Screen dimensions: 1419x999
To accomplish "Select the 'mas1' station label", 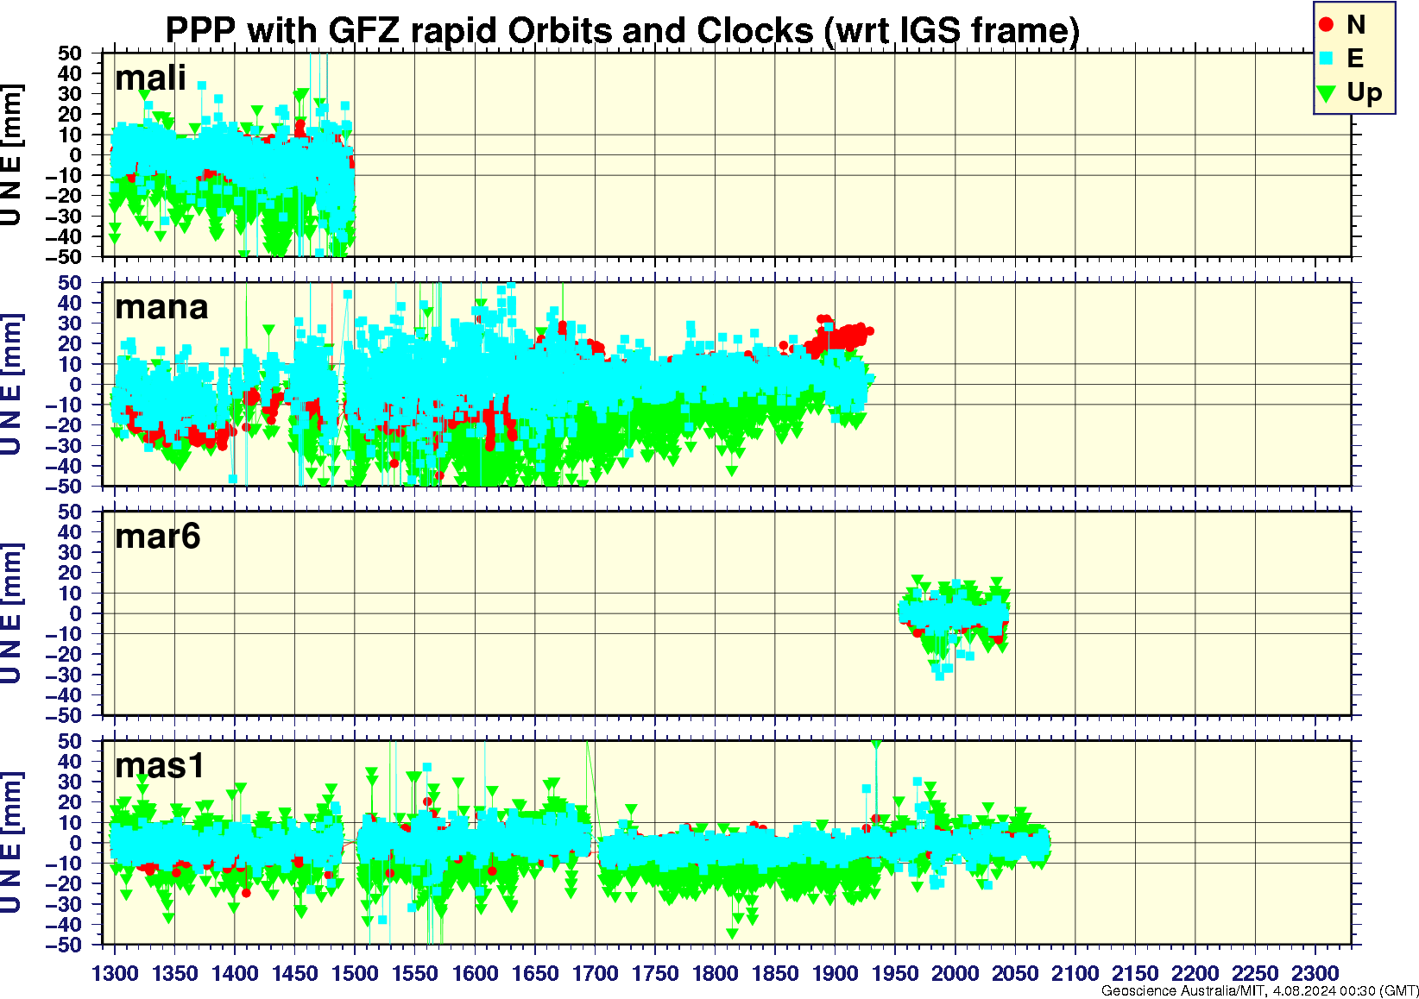I will pyautogui.click(x=160, y=766).
